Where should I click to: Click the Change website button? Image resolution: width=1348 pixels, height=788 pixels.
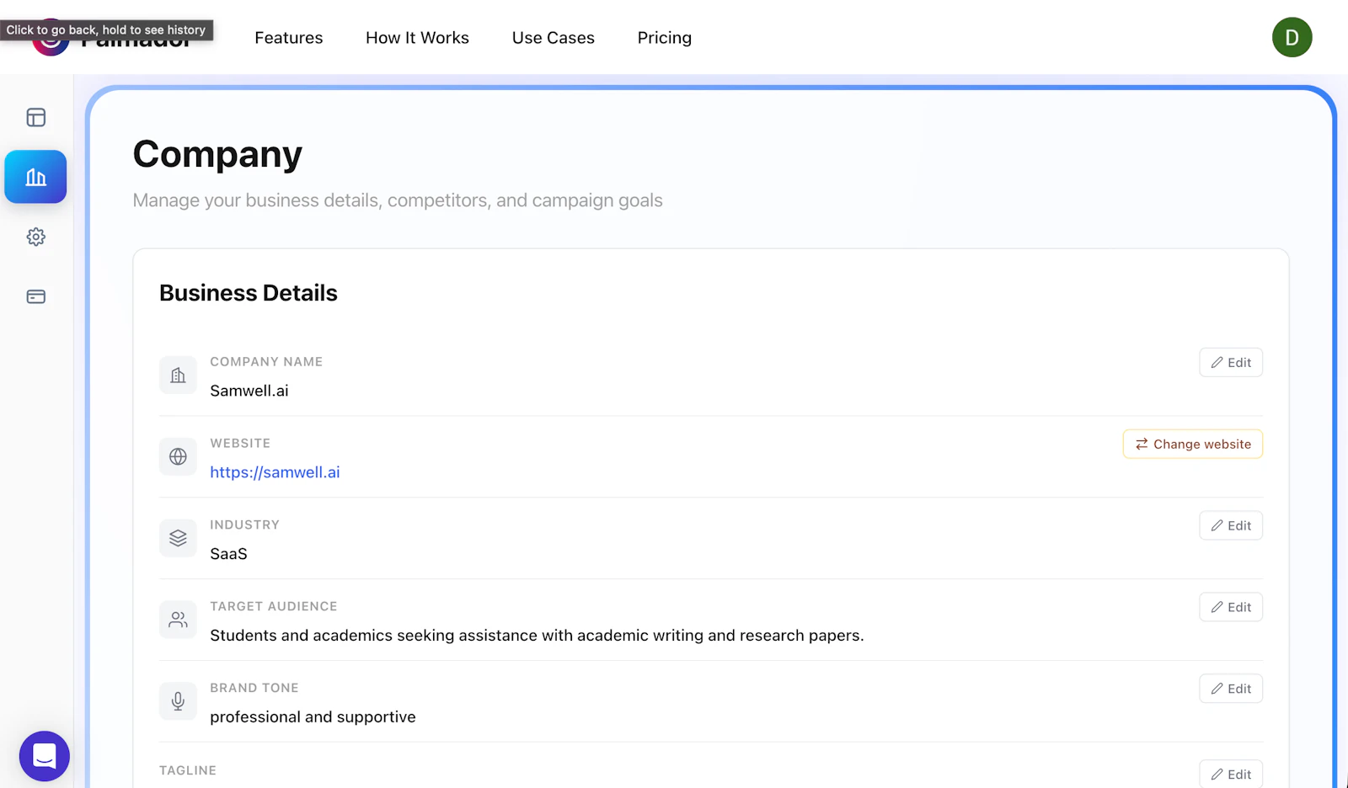click(x=1193, y=444)
